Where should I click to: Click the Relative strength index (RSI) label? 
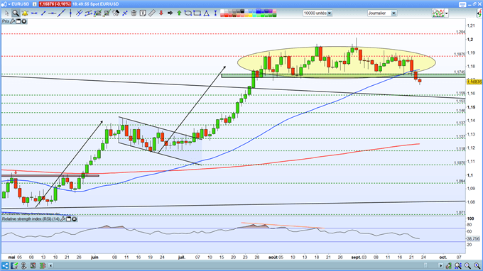click(x=31, y=219)
